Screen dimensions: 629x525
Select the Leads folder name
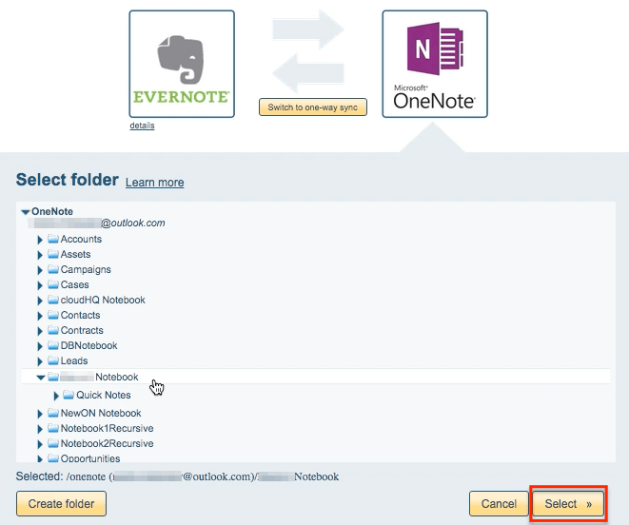click(74, 361)
